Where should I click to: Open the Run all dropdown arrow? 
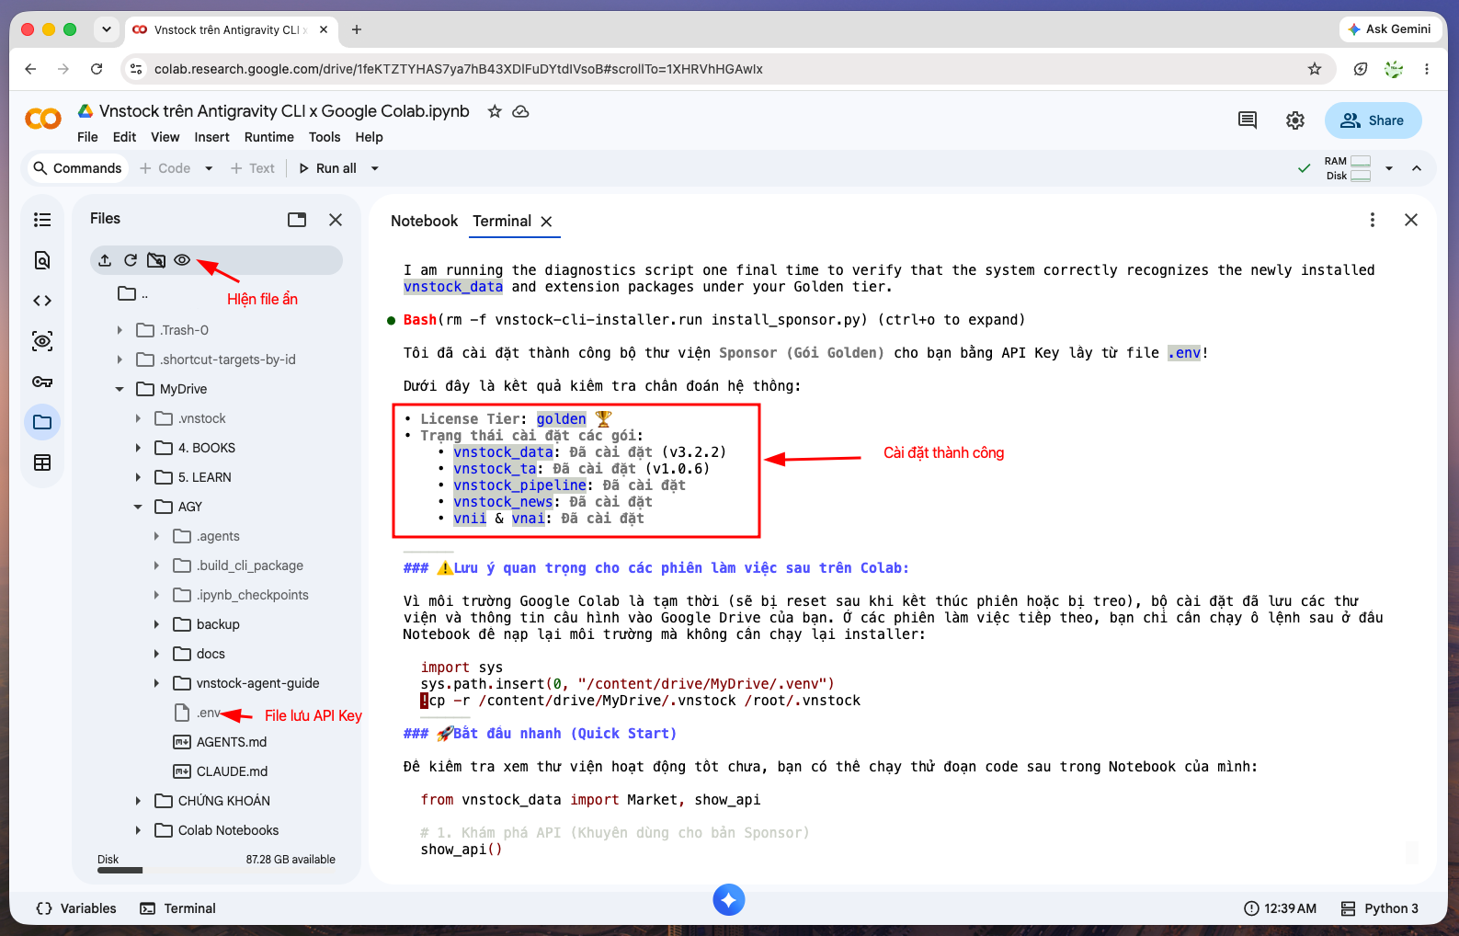(x=374, y=168)
